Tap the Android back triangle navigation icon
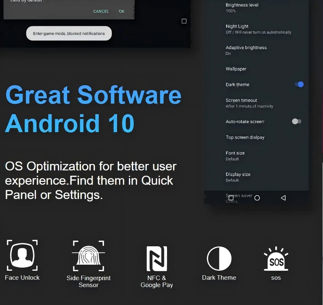The image size is (323, 305). 283,198
